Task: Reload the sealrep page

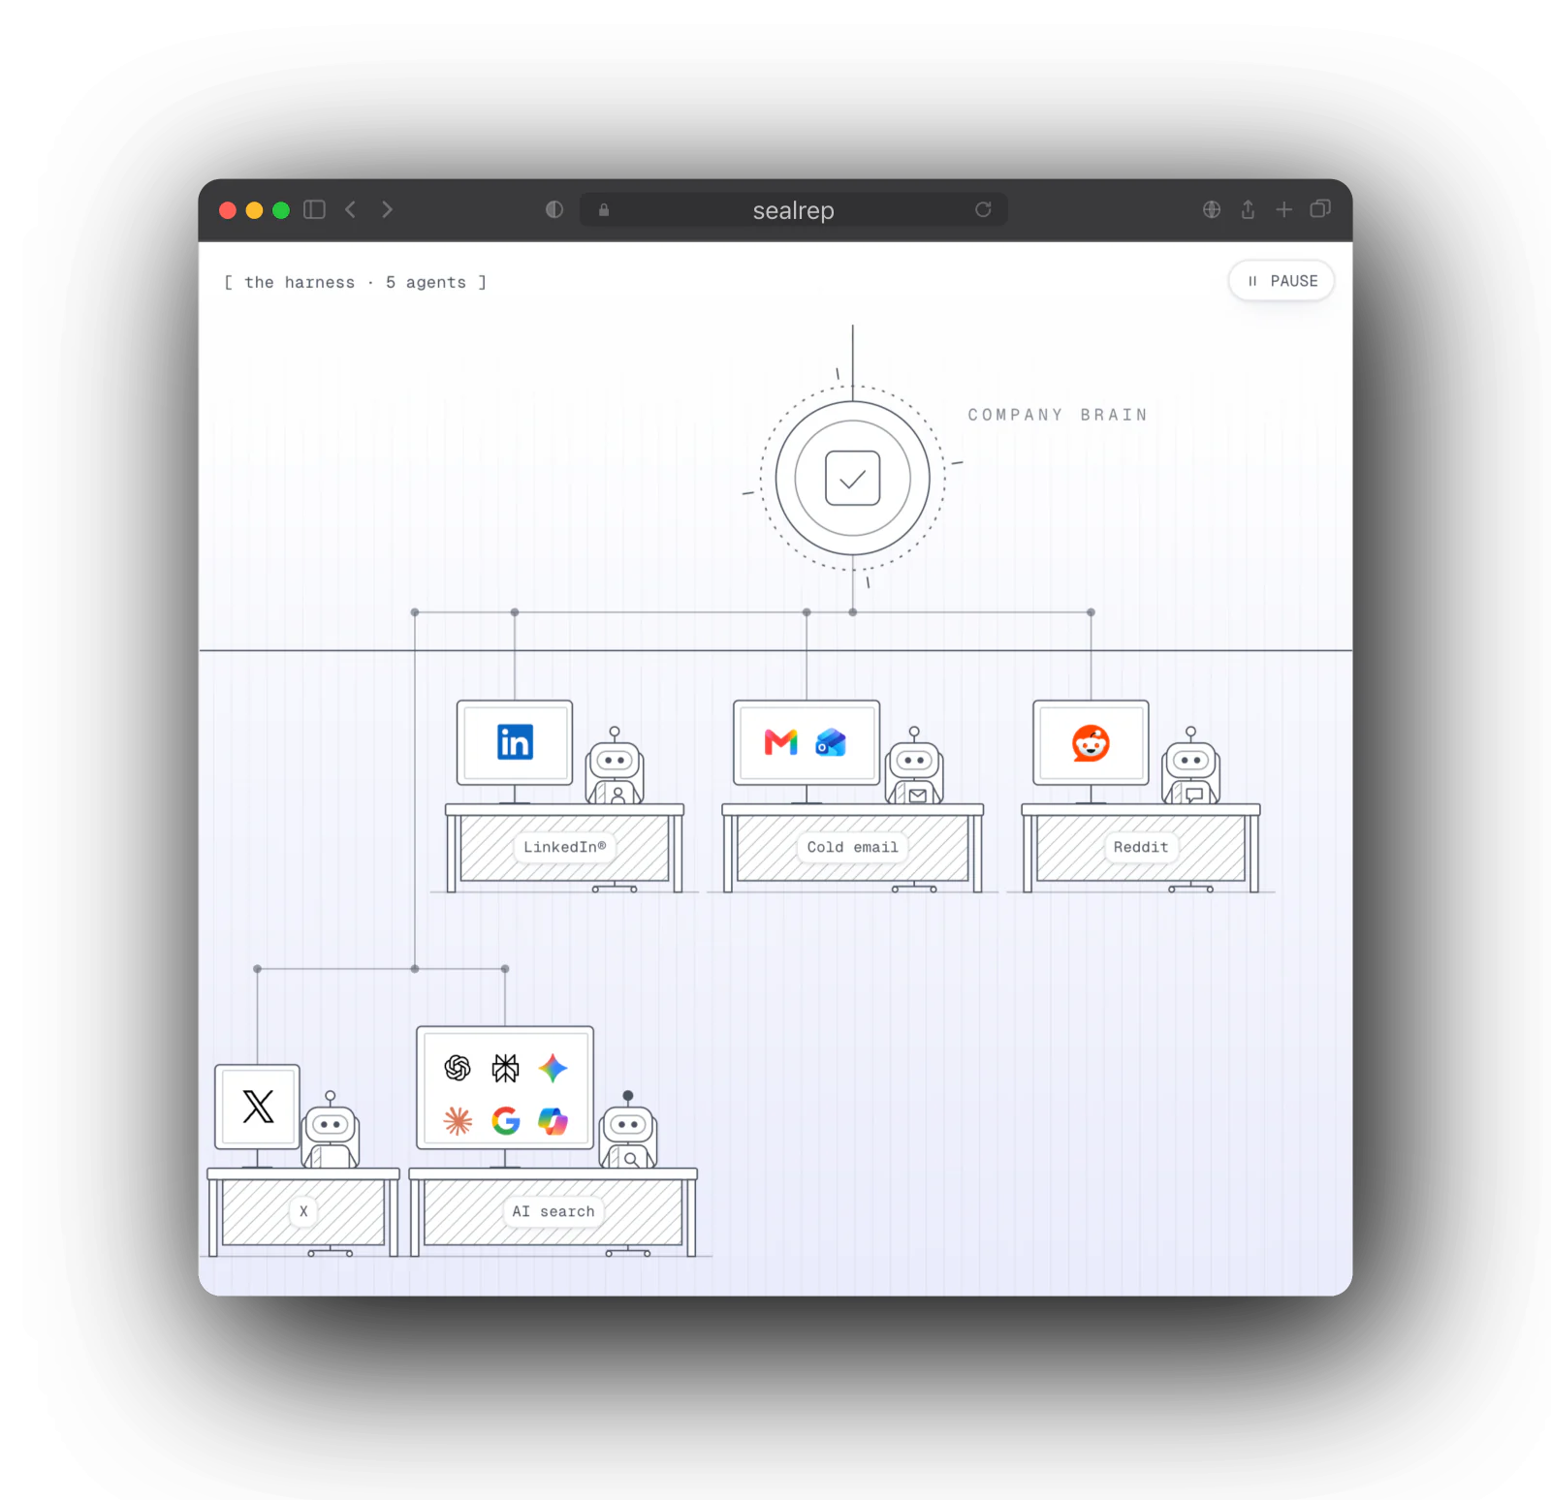Action: click(x=983, y=209)
